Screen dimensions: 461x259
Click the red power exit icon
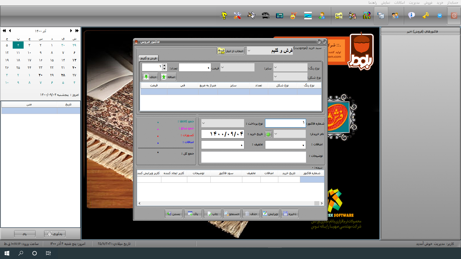click(454, 16)
